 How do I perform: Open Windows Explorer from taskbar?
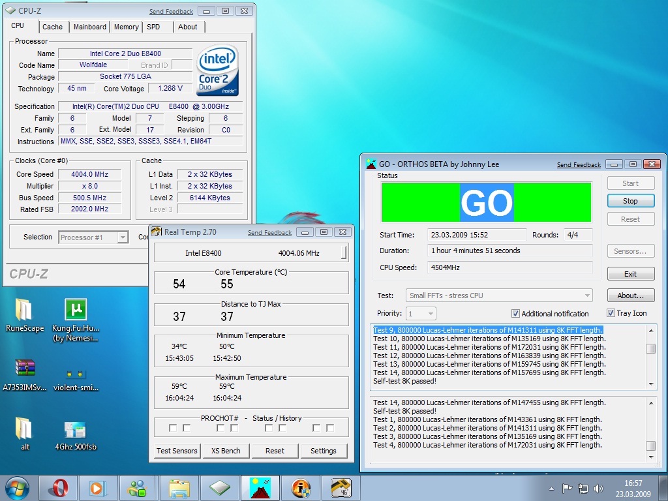(179, 488)
